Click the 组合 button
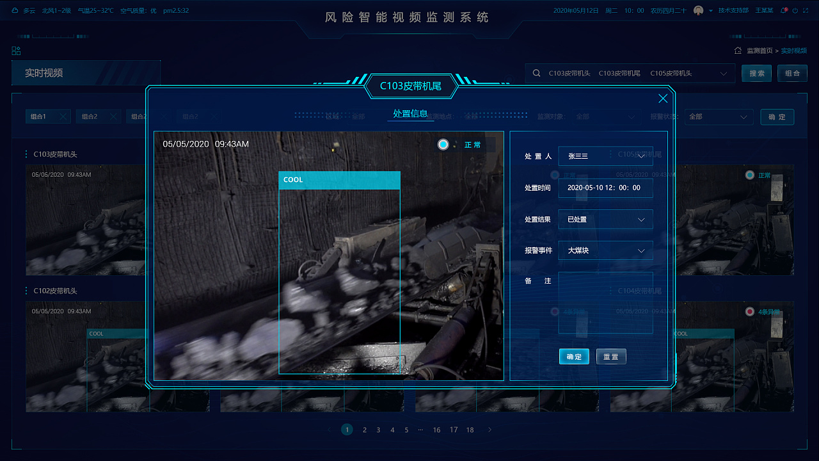 (792, 74)
